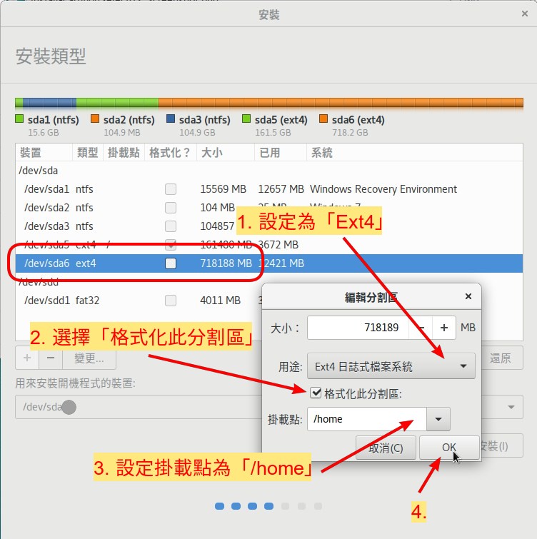The width and height of the screenshot is (537, 539).
Task: Toggle format checkbox for /dev/sda6 row
Action: coord(170,263)
